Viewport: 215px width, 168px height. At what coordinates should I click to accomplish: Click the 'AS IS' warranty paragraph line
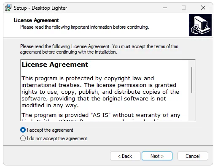click(101, 115)
